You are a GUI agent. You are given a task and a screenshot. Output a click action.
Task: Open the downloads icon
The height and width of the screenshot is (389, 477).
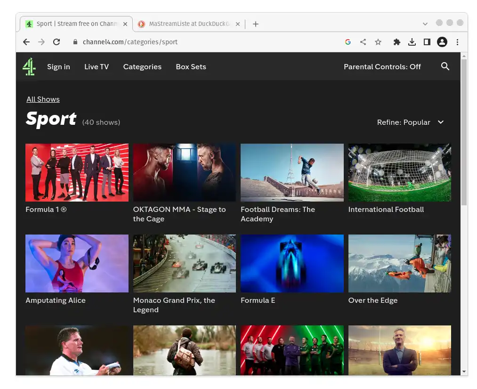point(412,42)
